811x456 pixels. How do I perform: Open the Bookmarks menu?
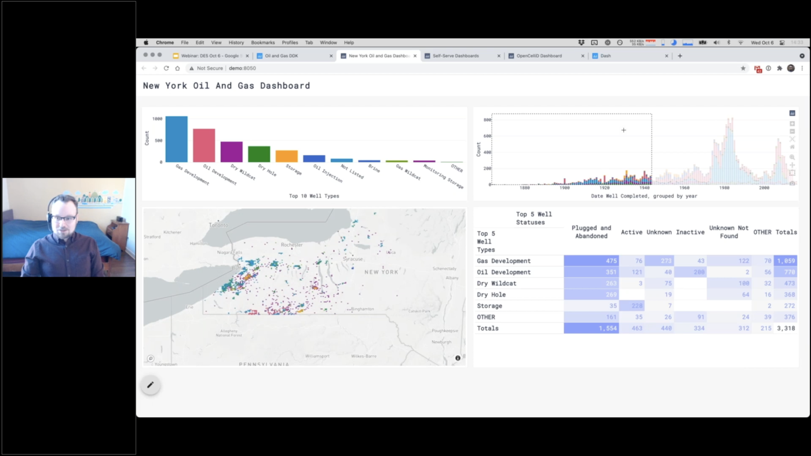point(263,42)
